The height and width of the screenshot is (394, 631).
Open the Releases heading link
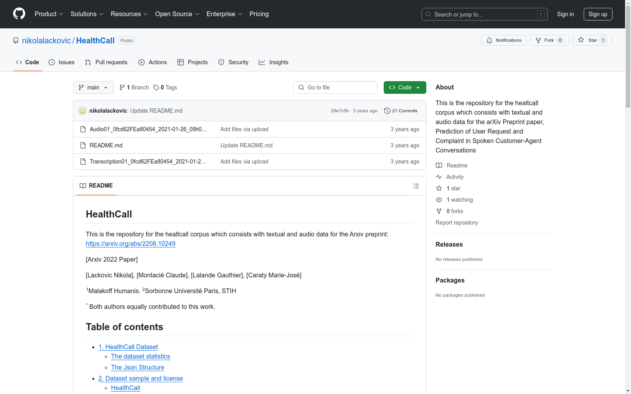point(449,244)
